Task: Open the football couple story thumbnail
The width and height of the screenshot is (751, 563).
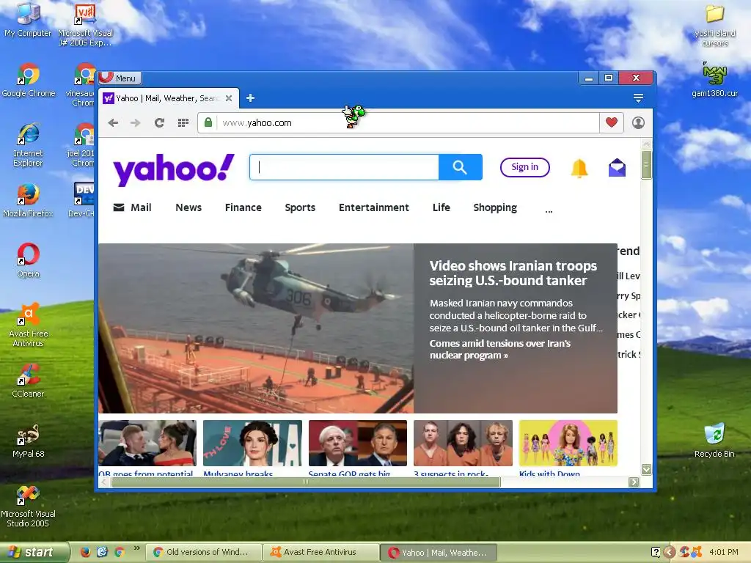Action: click(147, 444)
